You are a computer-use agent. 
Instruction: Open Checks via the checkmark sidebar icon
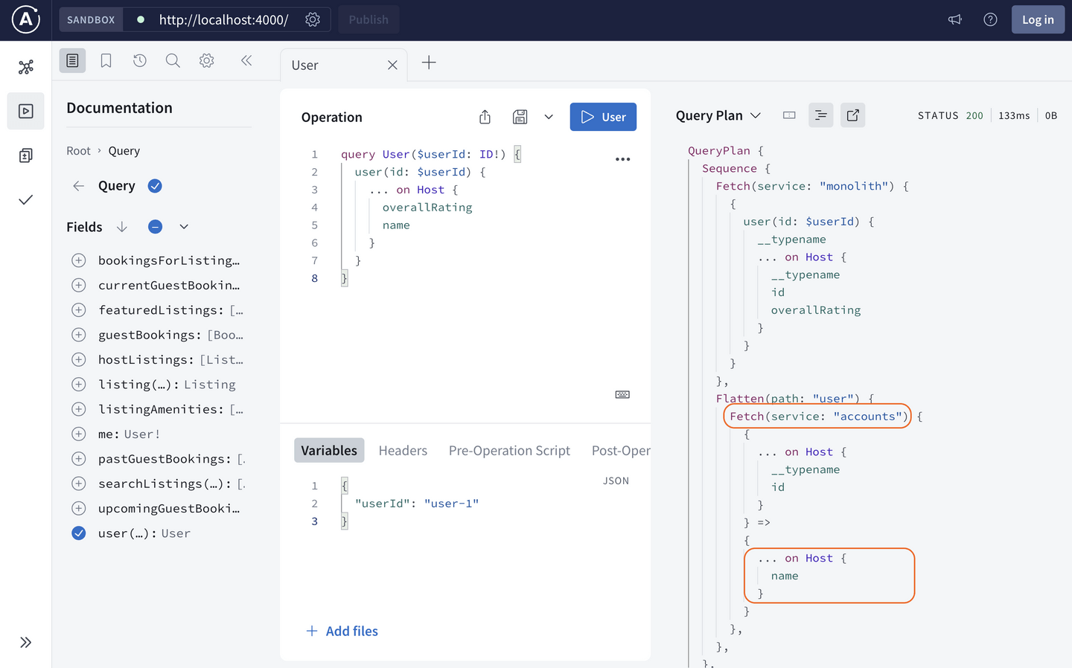pyautogui.click(x=25, y=199)
